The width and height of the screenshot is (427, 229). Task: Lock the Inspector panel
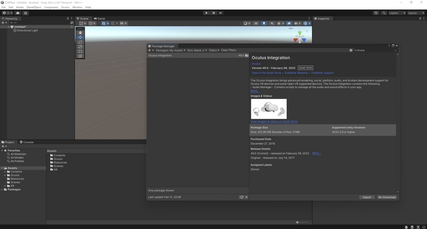420,18
